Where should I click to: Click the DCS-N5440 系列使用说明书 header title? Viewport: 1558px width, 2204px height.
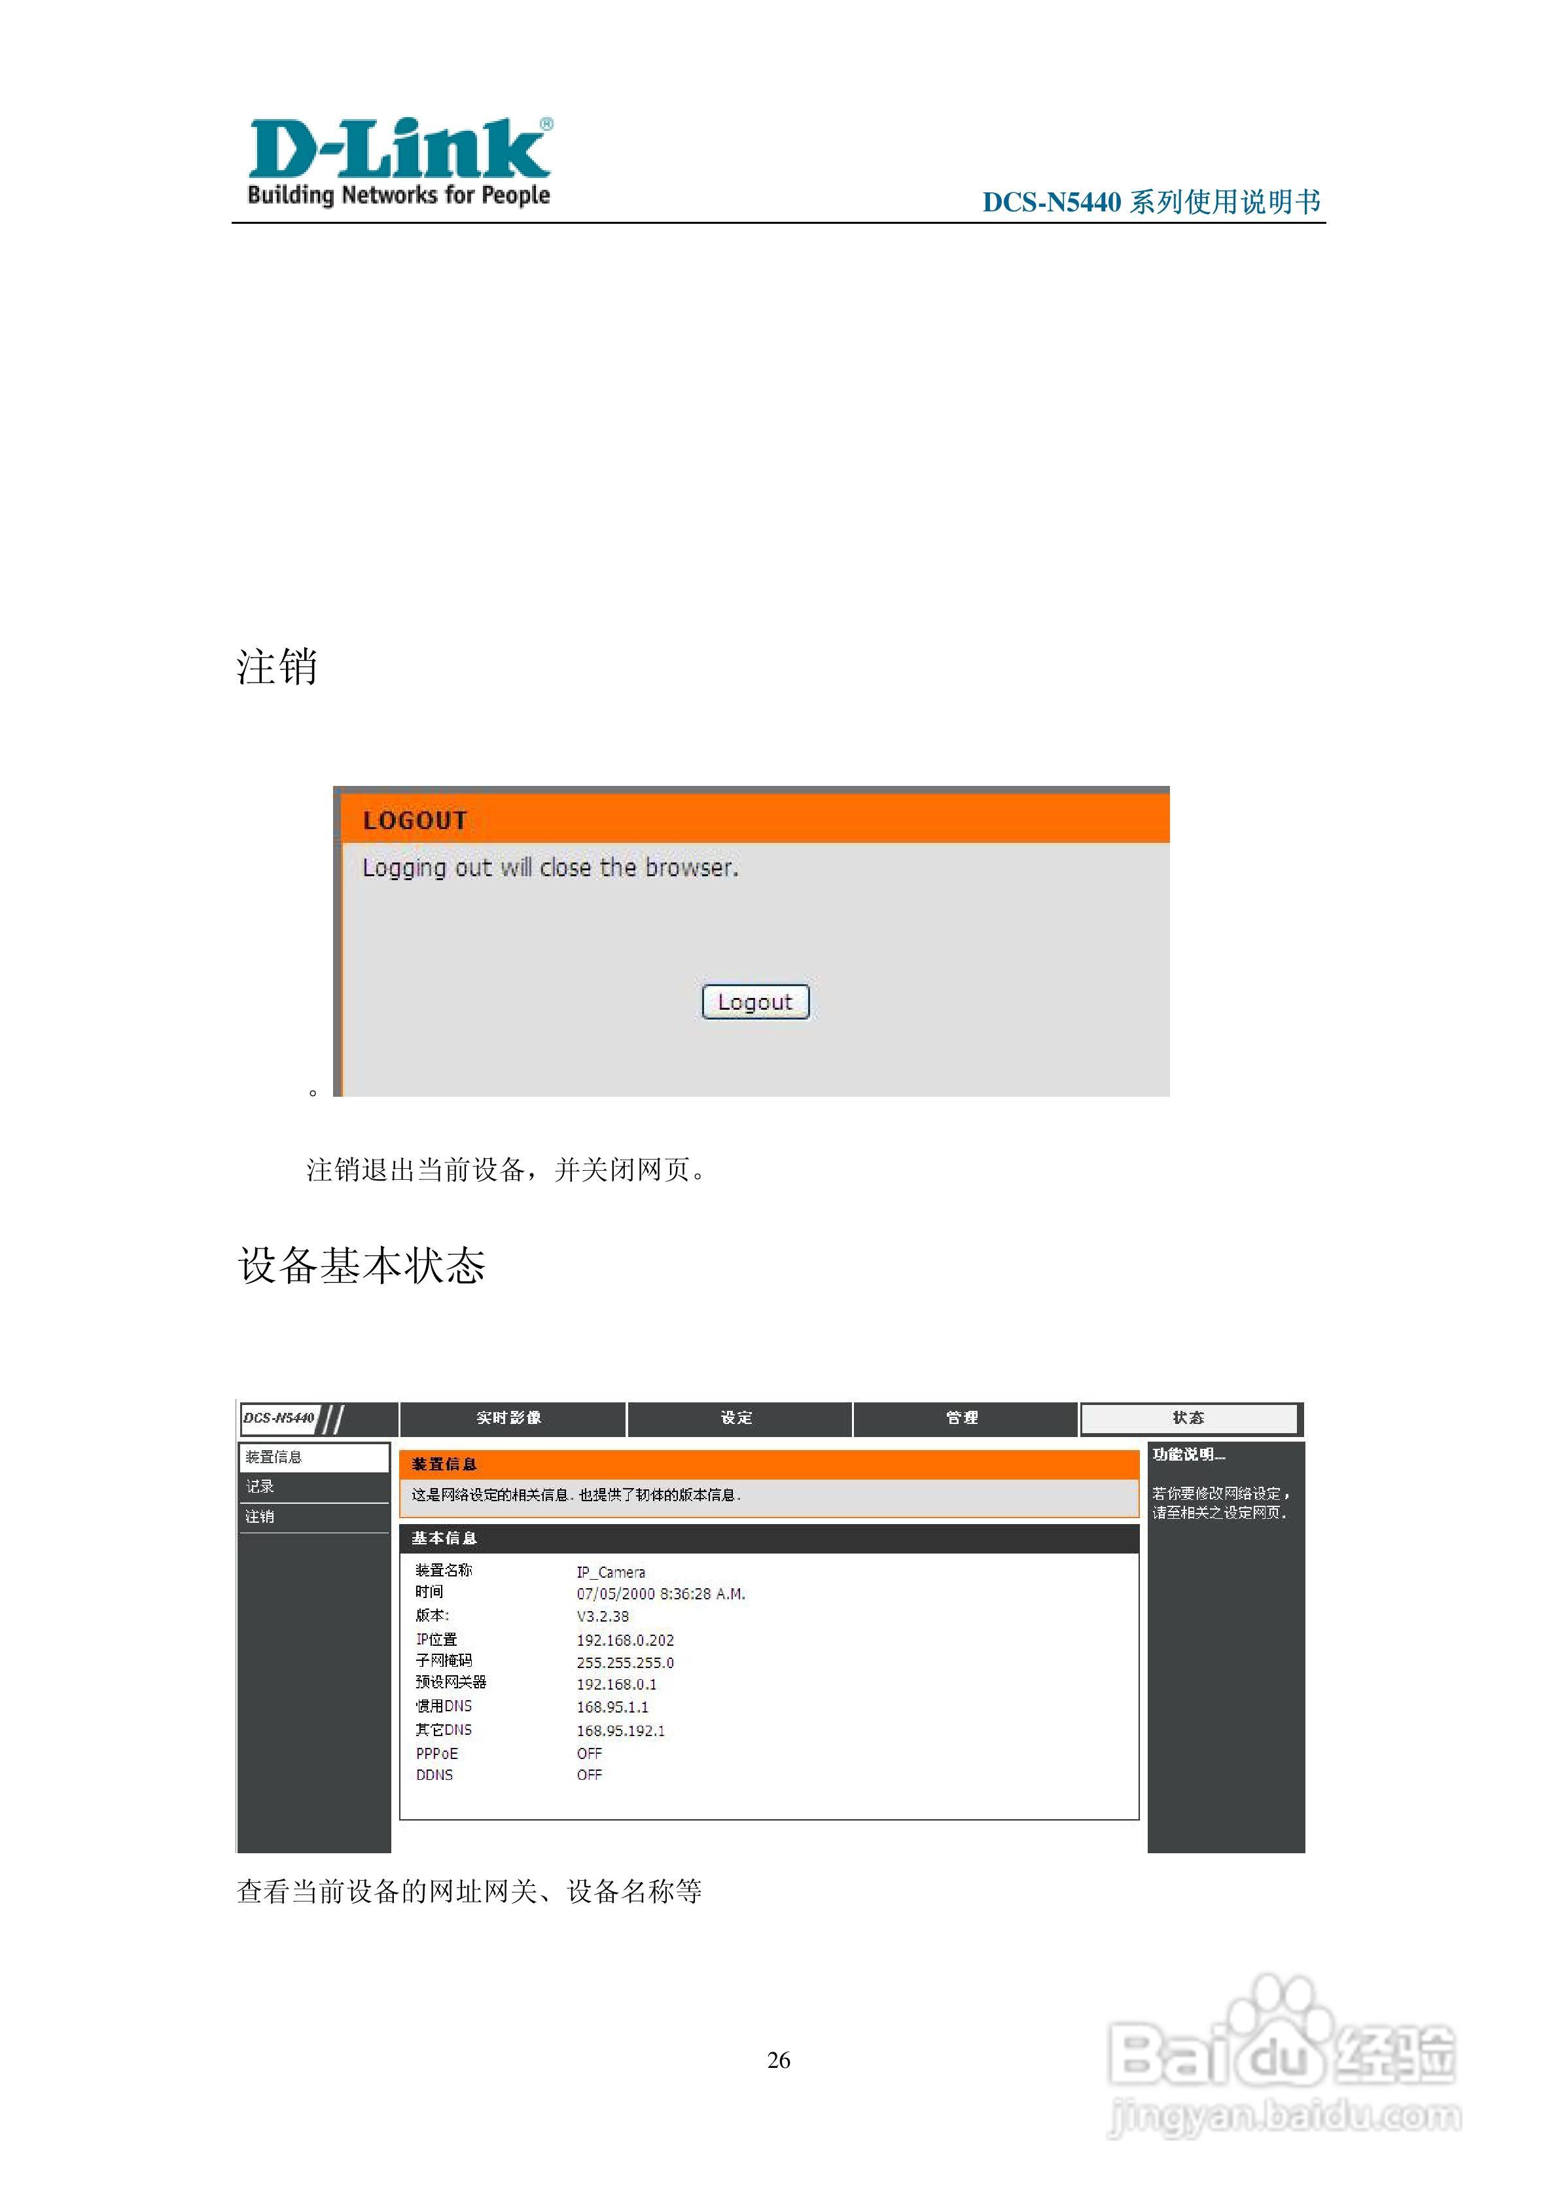coord(1151,203)
